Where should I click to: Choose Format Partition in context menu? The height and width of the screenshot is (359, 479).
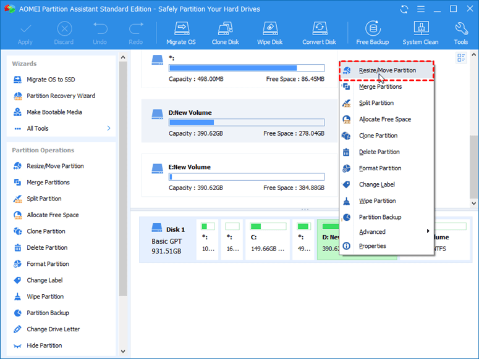[386, 168]
